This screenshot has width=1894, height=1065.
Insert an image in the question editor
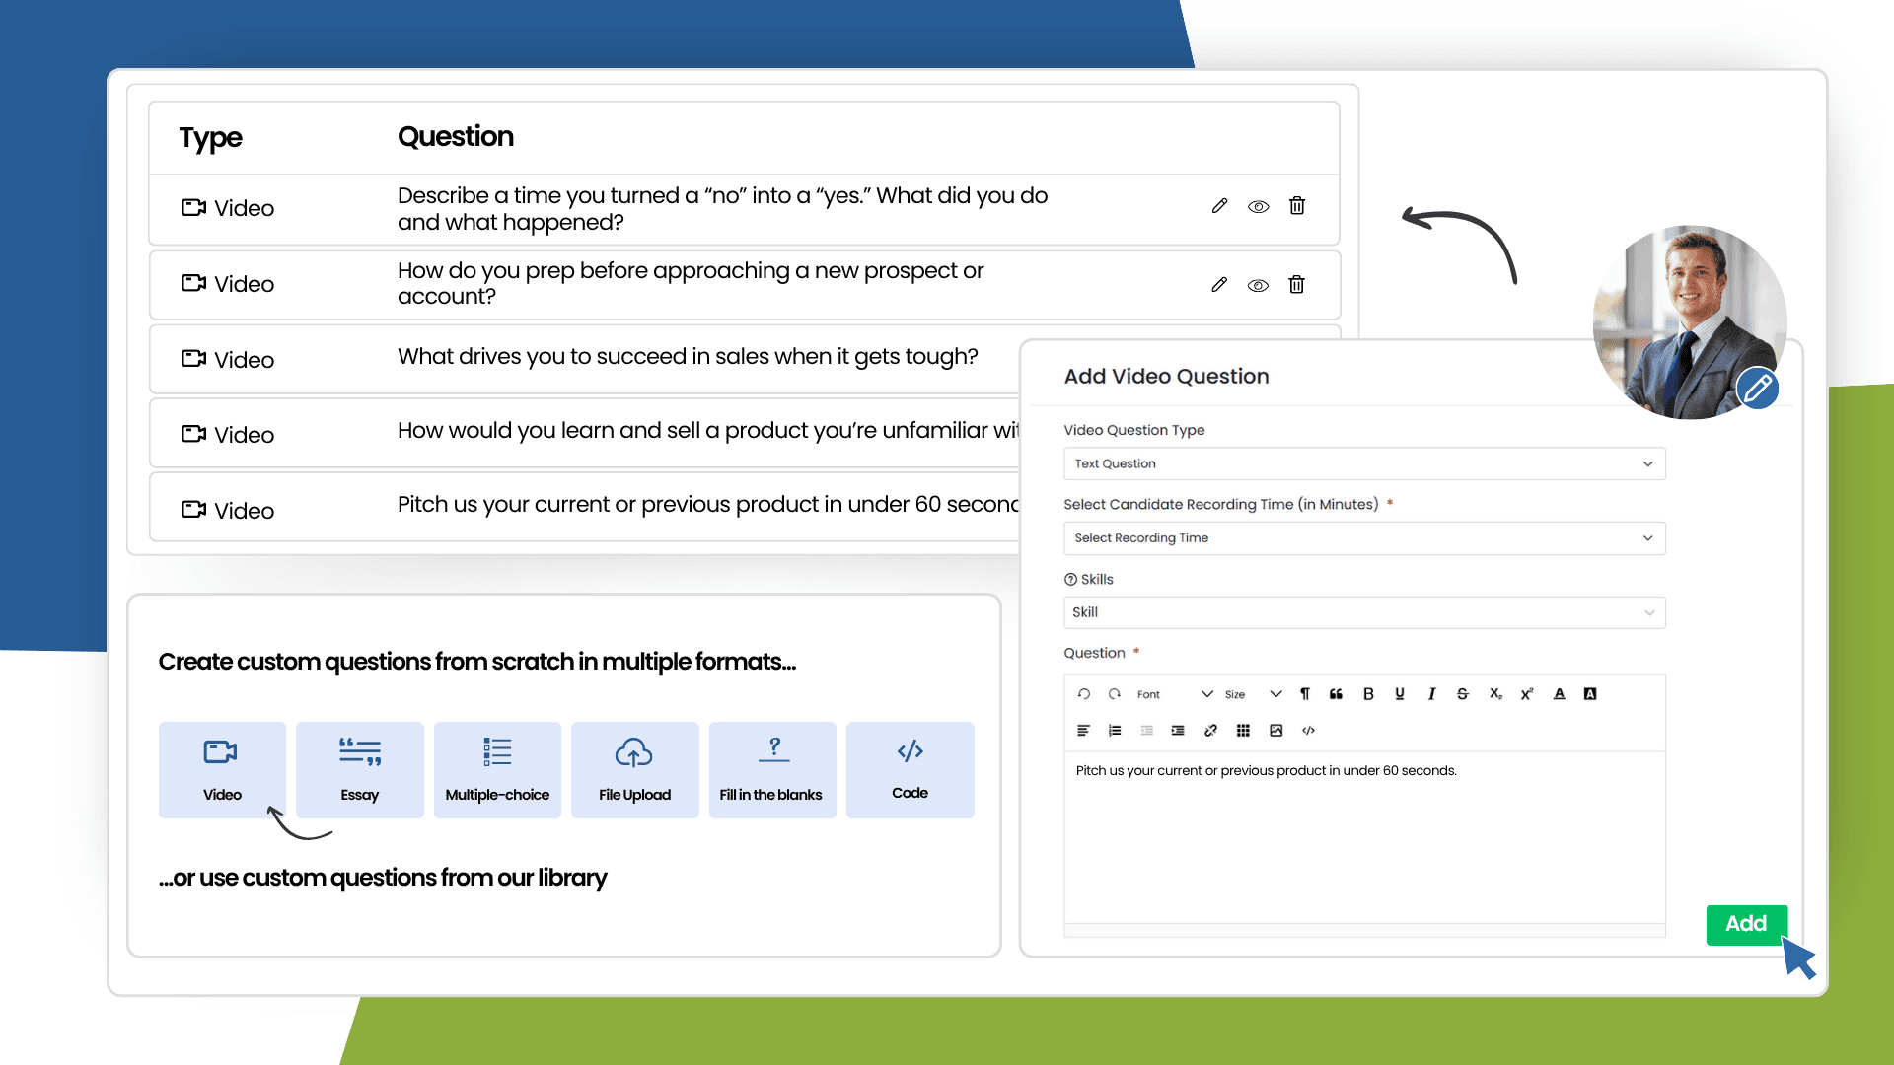point(1275,730)
